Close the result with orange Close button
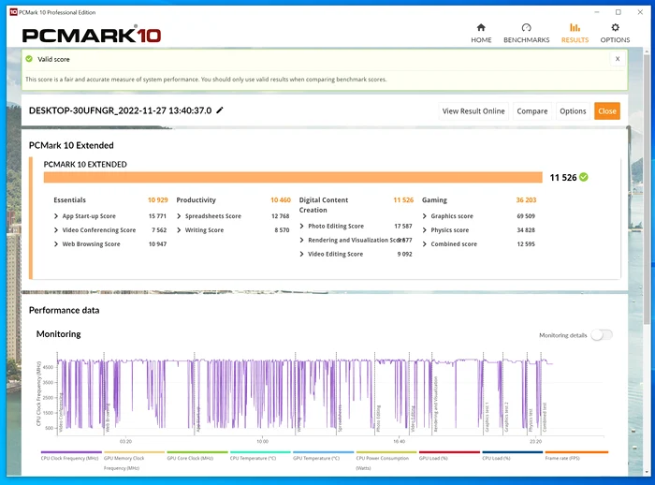 [607, 111]
